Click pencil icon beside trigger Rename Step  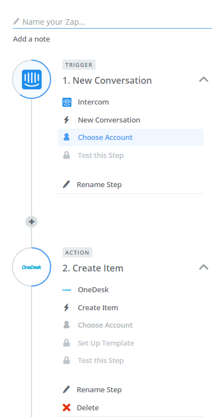[x=66, y=184]
